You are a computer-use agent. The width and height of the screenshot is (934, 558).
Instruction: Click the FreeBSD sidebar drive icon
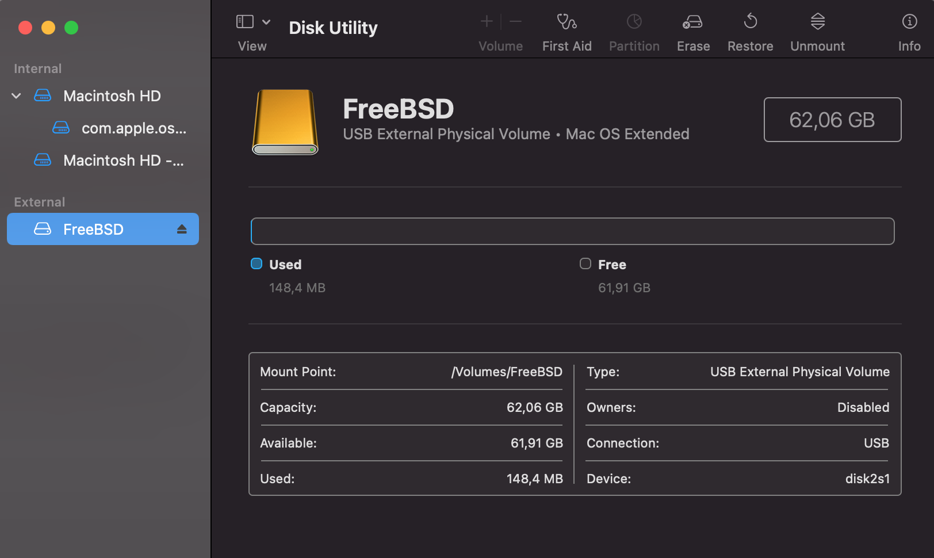pyautogui.click(x=43, y=229)
